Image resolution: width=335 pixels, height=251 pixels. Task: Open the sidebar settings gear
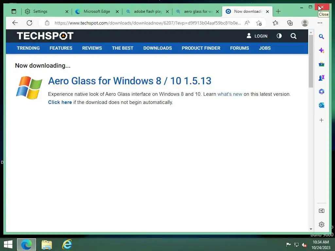click(322, 225)
